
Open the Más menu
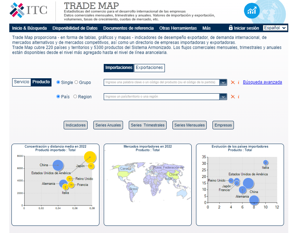(206, 28)
